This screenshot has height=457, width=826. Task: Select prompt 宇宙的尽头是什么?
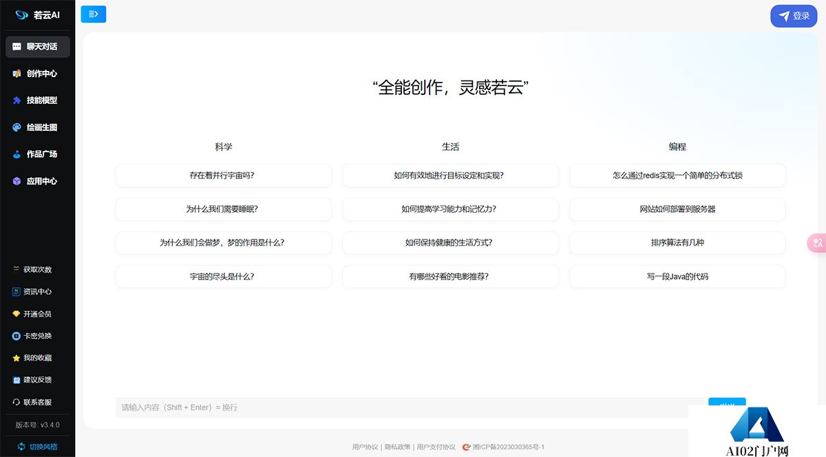[224, 277]
